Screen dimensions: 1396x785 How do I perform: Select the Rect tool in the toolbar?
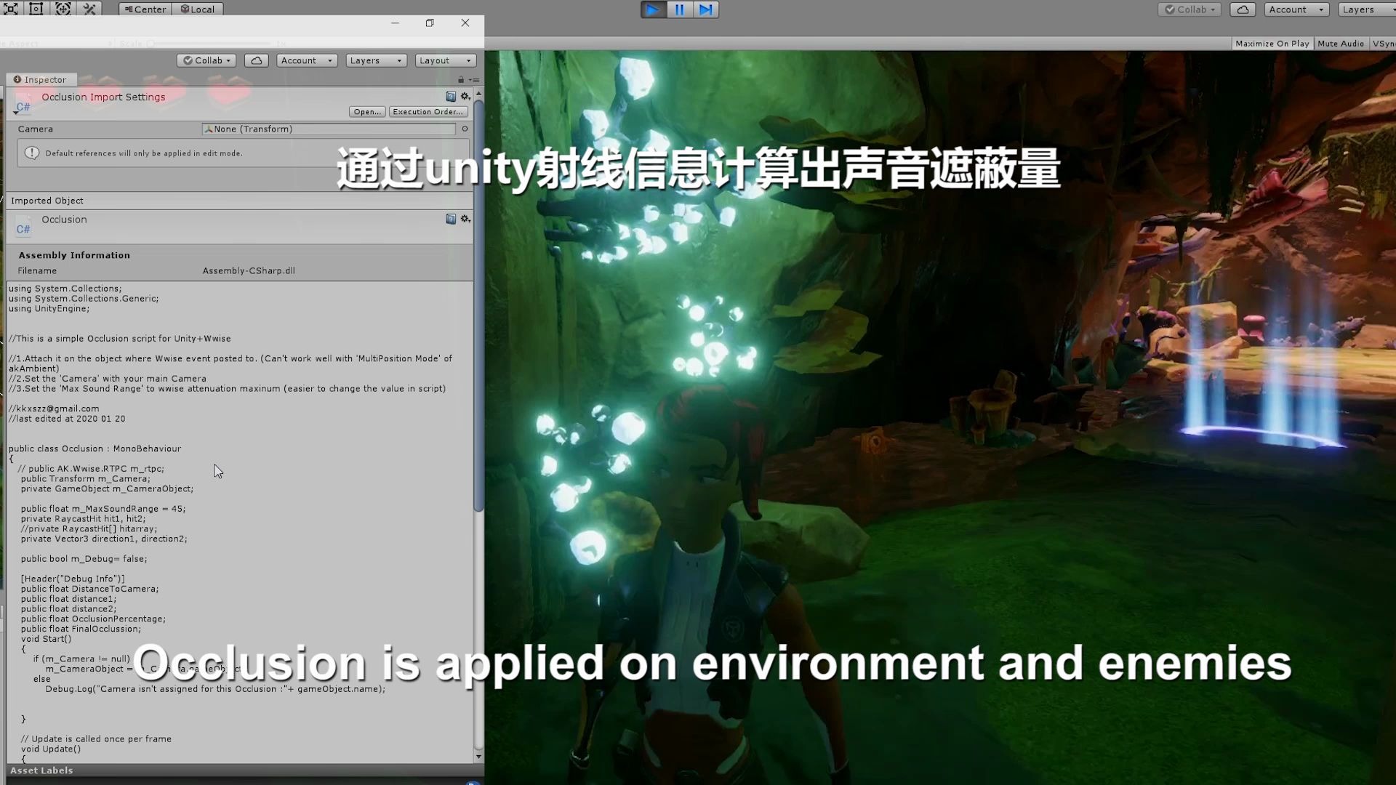click(x=36, y=9)
